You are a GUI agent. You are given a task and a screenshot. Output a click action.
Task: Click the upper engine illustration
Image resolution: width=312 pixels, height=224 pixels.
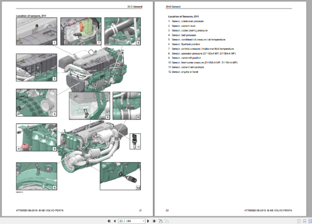pyautogui.click(x=94, y=69)
